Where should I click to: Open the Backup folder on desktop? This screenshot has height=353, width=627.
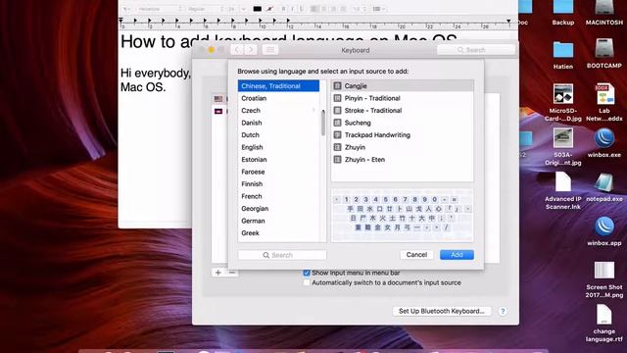[x=563, y=13]
